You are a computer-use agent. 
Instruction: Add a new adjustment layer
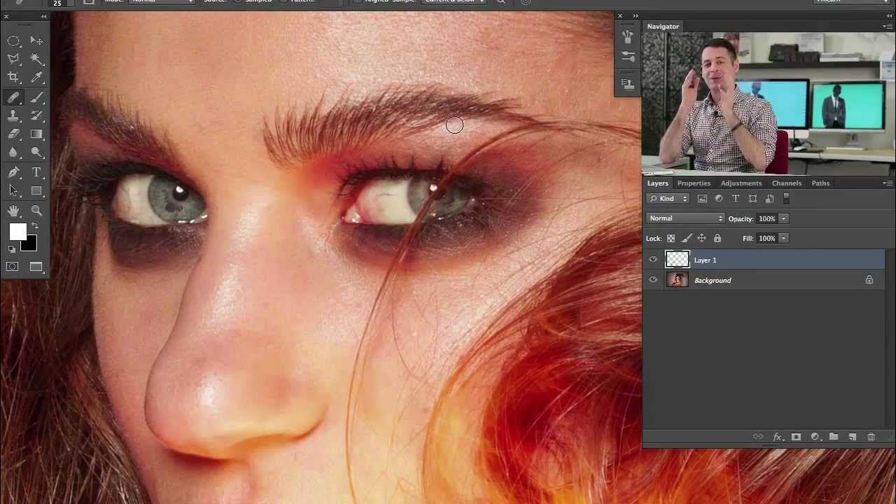pos(815,437)
